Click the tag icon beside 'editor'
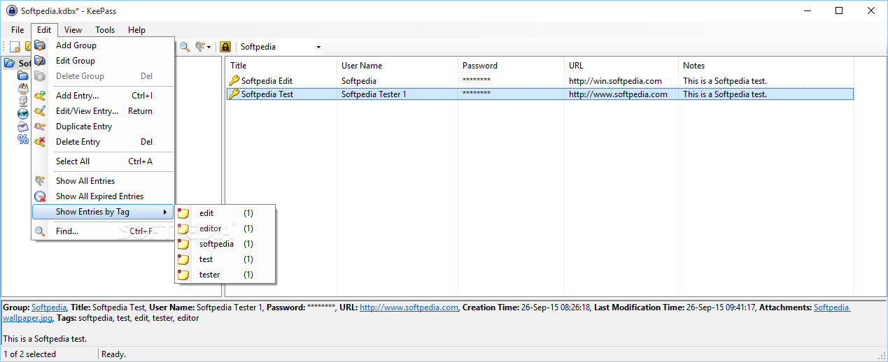888x362 pixels. pyautogui.click(x=183, y=229)
